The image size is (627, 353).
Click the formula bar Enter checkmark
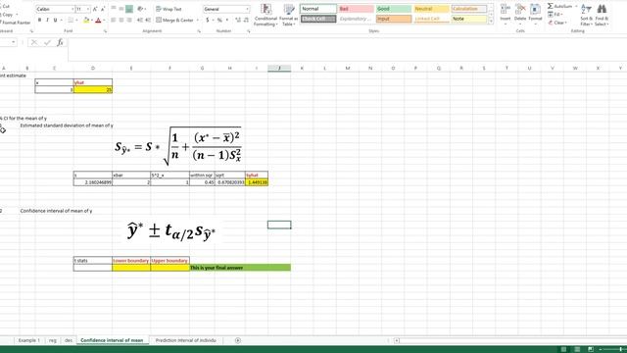pos(47,42)
